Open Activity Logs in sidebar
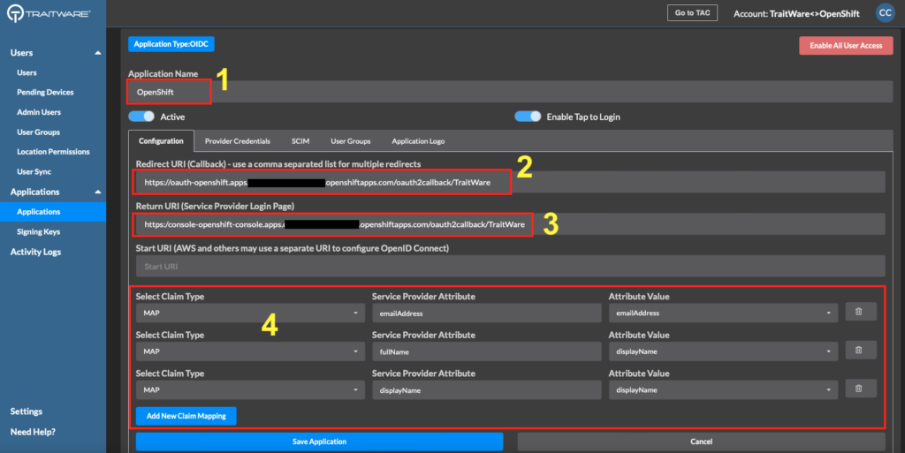The width and height of the screenshot is (905, 453). point(35,252)
